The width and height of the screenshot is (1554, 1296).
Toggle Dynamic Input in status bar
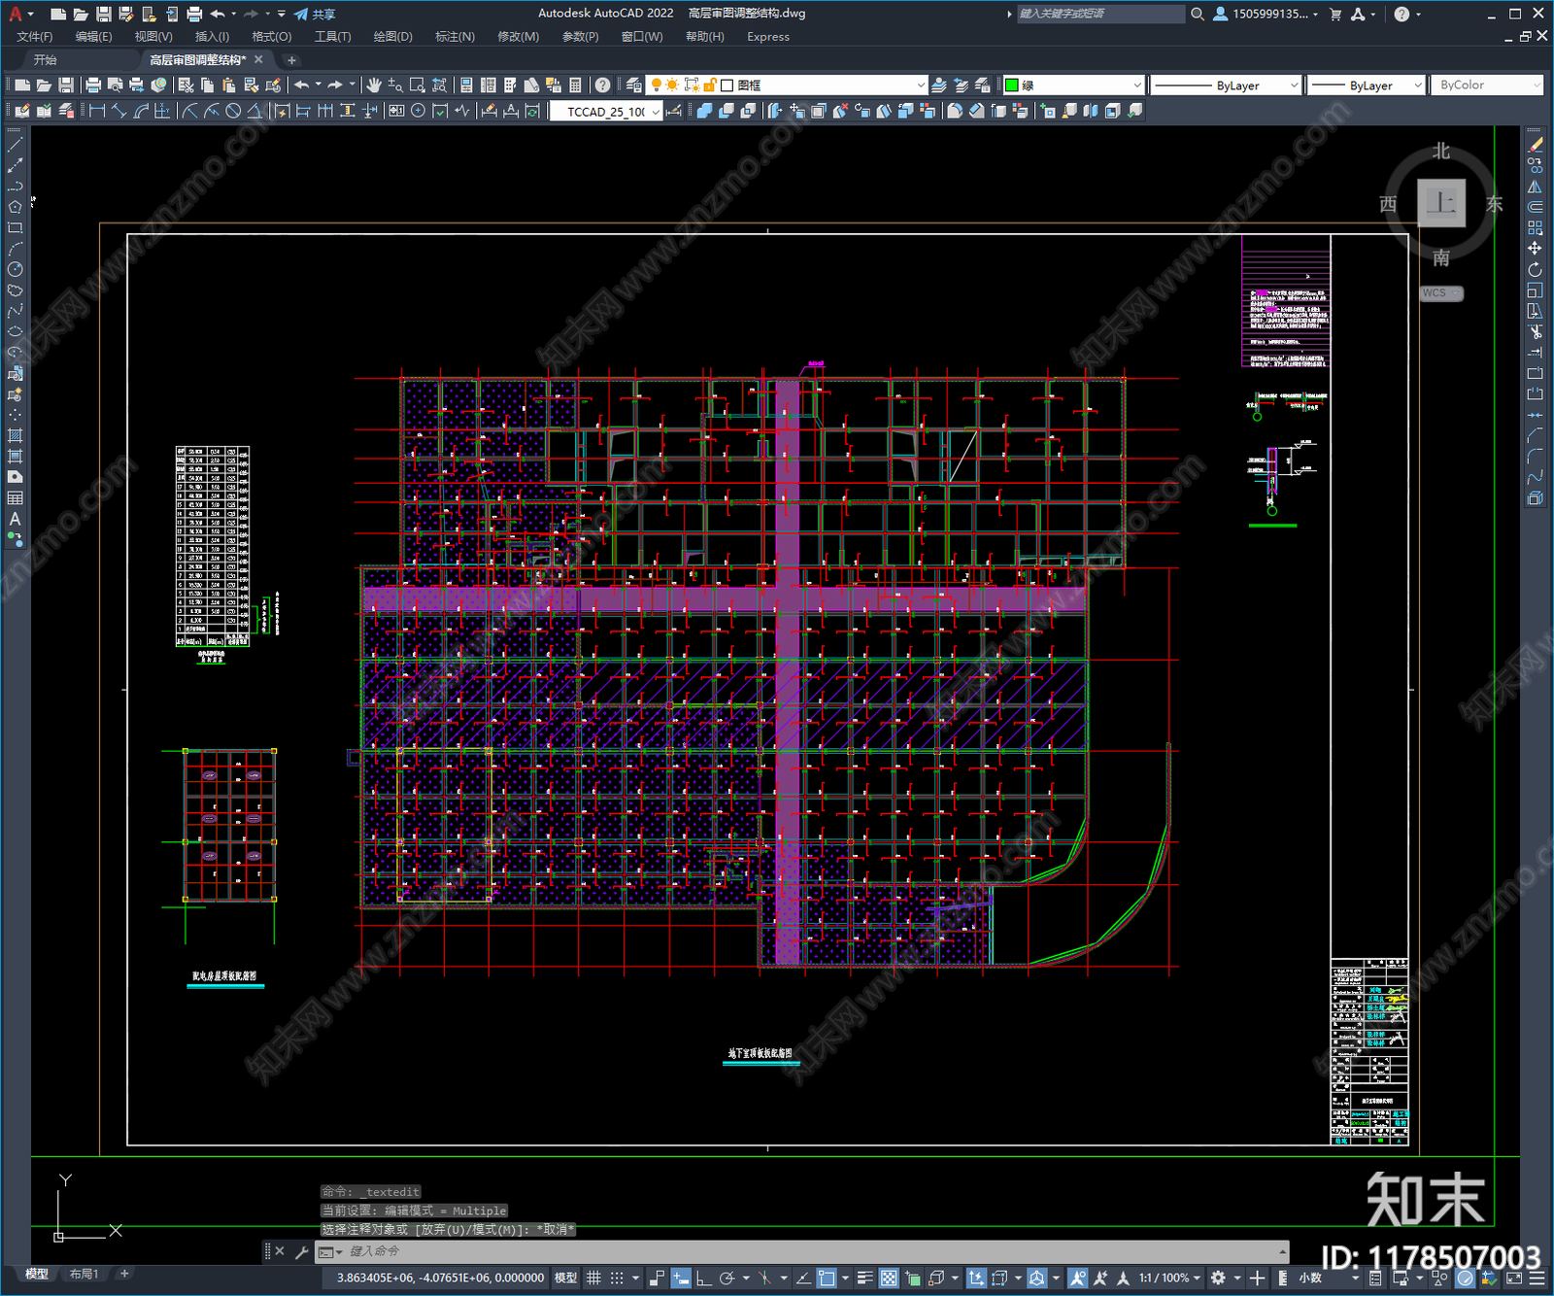pyautogui.click(x=681, y=1278)
